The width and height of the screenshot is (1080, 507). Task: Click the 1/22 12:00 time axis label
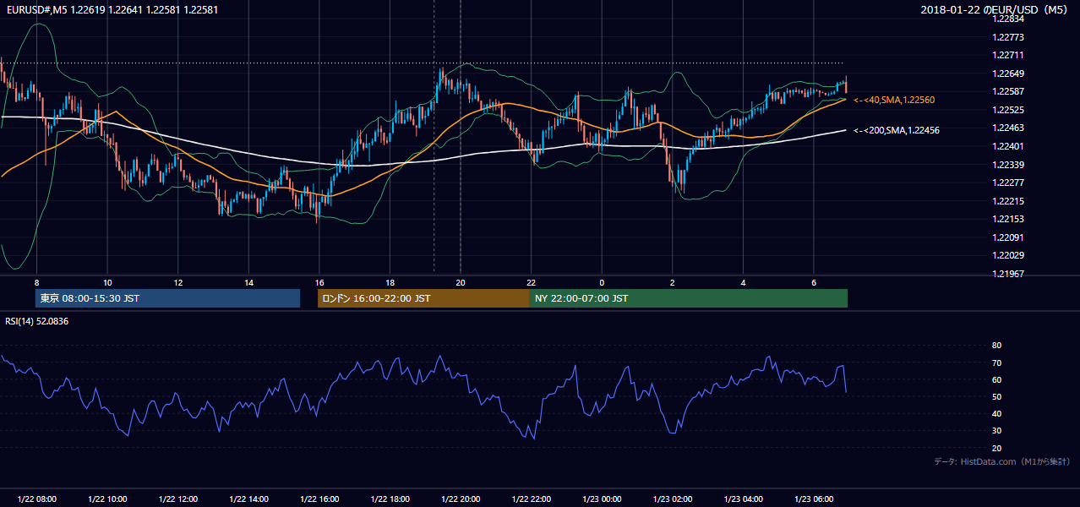click(177, 499)
